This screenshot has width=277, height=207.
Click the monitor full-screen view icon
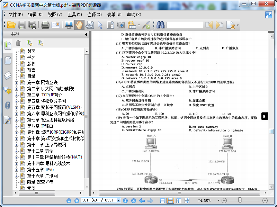tap(69, 25)
